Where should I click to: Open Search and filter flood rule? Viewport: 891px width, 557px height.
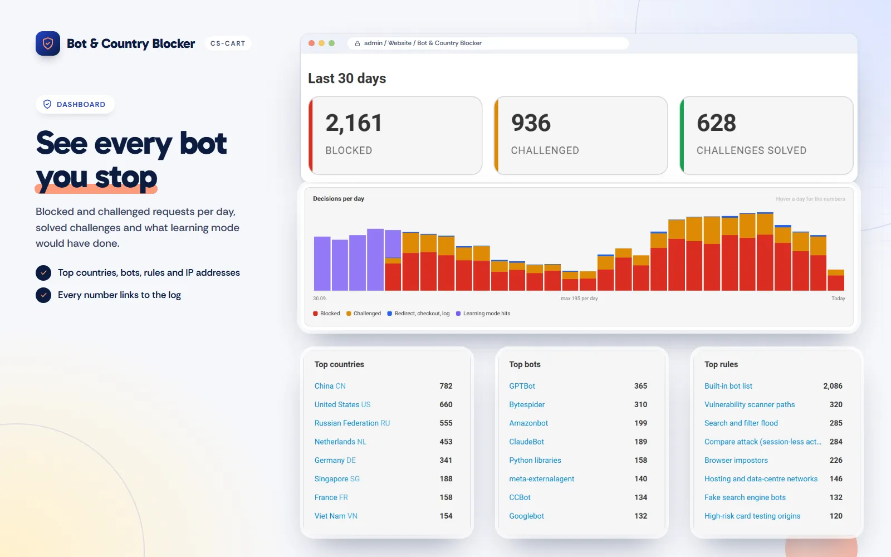click(x=741, y=423)
